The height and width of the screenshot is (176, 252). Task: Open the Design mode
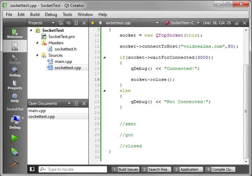(15, 59)
